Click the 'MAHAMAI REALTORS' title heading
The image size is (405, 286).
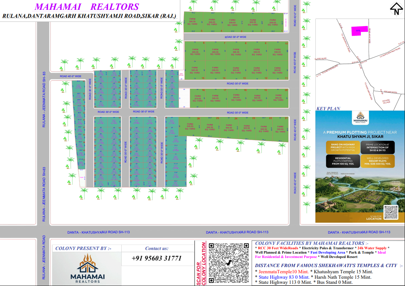[87, 7]
